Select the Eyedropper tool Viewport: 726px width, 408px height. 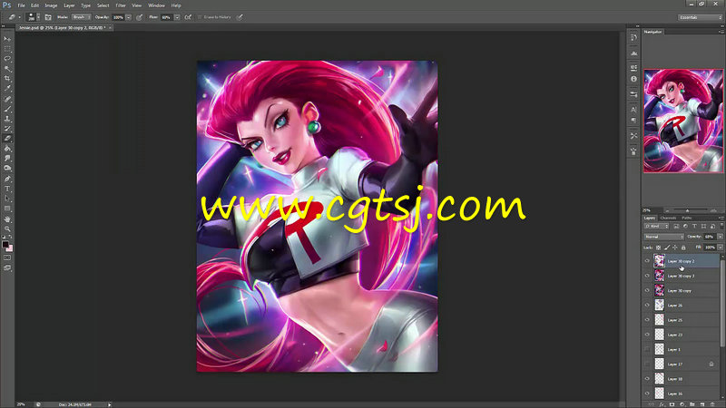click(x=7, y=89)
